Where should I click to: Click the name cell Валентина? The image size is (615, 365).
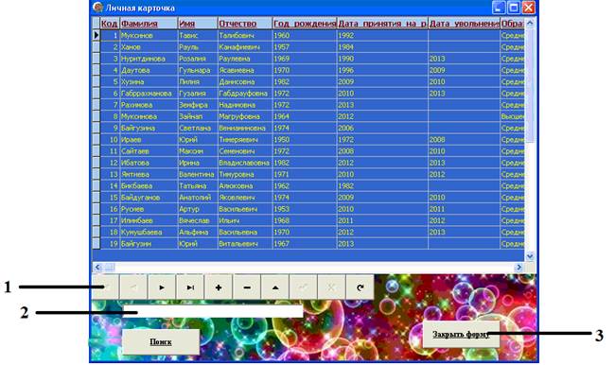click(x=198, y=174)
